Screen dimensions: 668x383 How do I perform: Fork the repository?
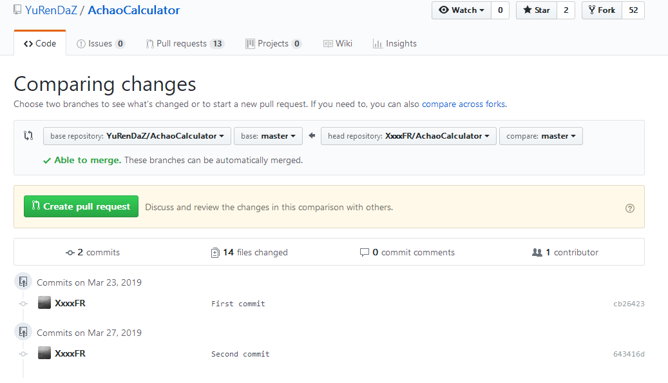coord(602,10)
